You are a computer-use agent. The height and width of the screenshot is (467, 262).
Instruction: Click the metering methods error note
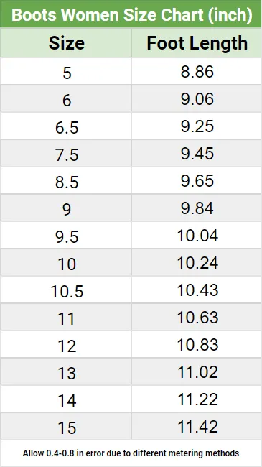tap(131, 453)
